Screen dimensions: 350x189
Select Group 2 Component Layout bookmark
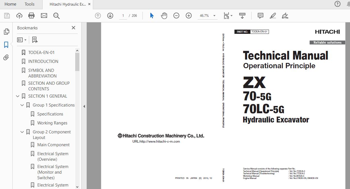[52, 135]
